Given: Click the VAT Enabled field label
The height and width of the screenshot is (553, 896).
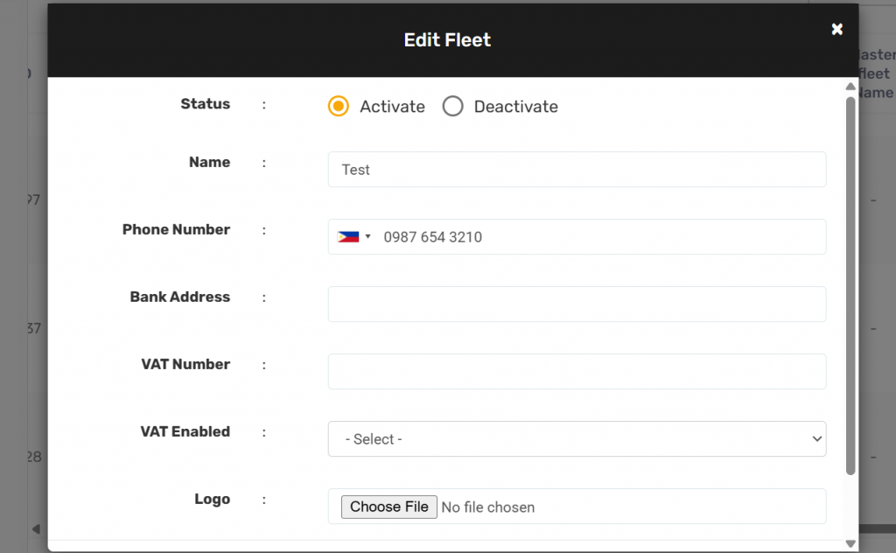Looking at the screenshot, I should [x=185, y=432].
